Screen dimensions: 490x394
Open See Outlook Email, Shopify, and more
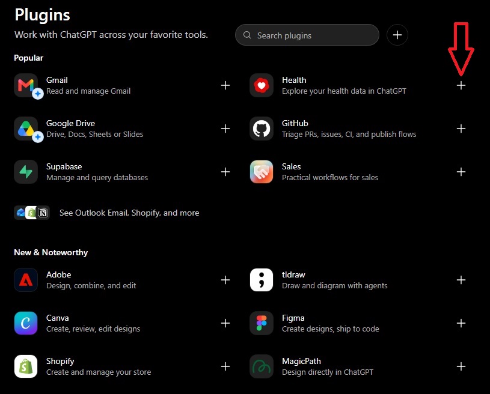(x=129, y=213)
